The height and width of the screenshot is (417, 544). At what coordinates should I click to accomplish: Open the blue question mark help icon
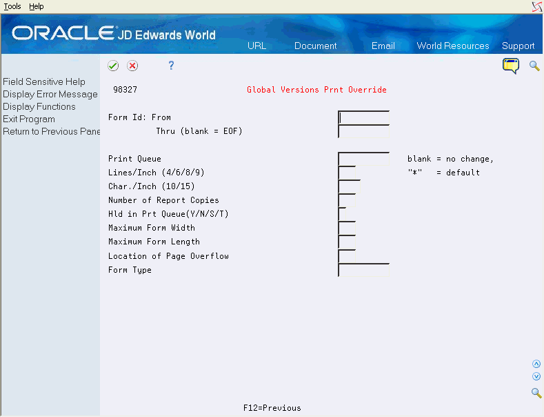pyautogui.click(x=171, y=66)
